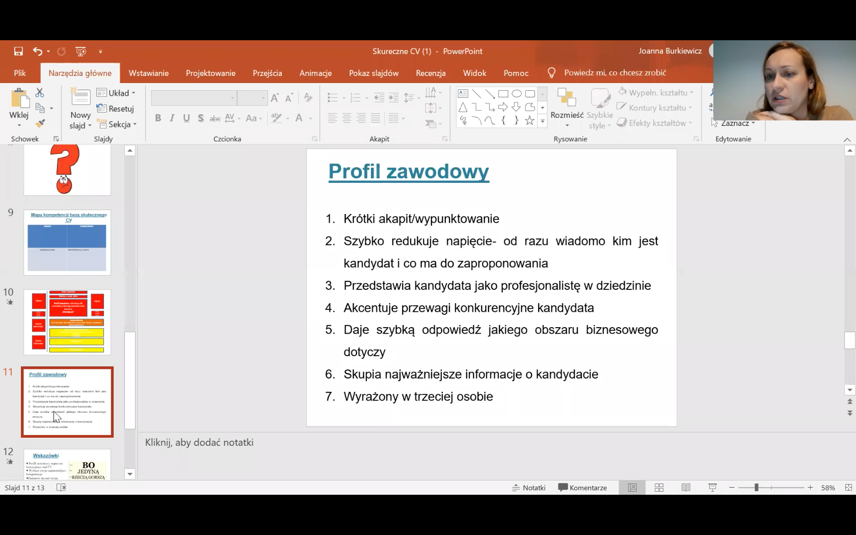Click Nowy slajd button
Image resolution: width=856 pixels, height=535 pixels.
click(81, 109)
